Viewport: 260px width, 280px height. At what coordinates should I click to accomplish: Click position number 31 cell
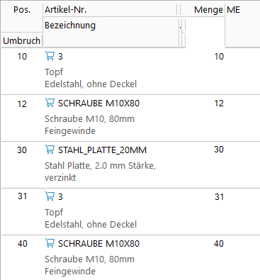(x=22, y=196)
